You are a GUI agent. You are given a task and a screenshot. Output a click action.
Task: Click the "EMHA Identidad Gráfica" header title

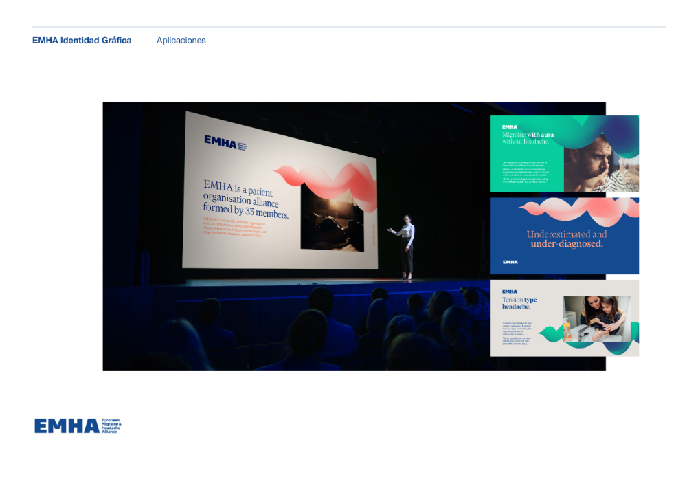point(82,41)
